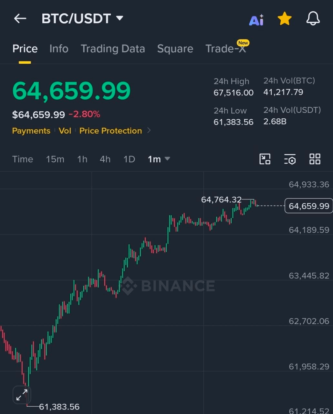Expand chart to fullscreen
Screen dimensions: 333x414
coord(22,395)
